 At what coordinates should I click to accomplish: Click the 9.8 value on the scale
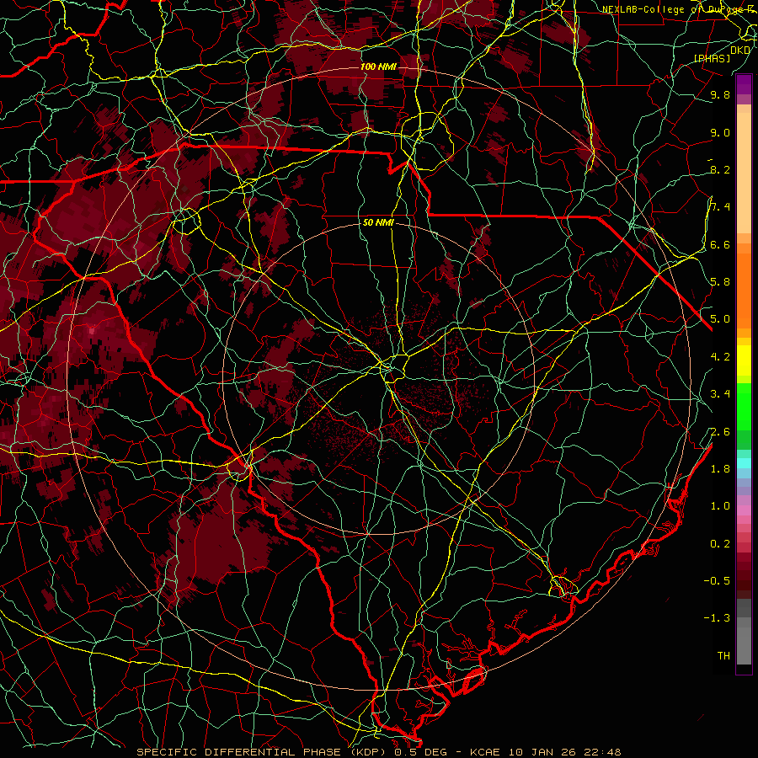point(720,94)
